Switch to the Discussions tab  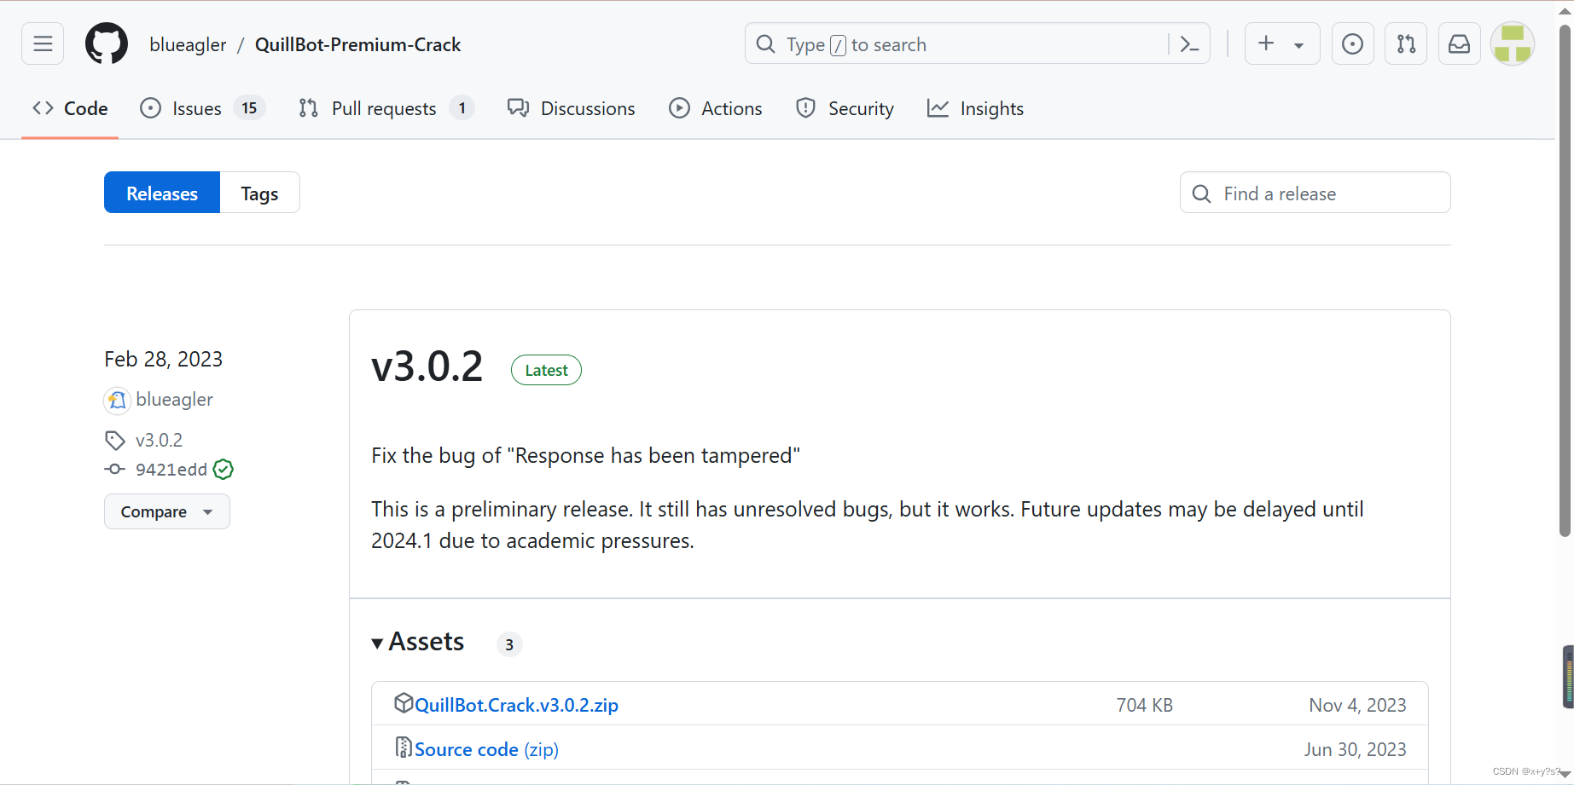click(571, 108)
